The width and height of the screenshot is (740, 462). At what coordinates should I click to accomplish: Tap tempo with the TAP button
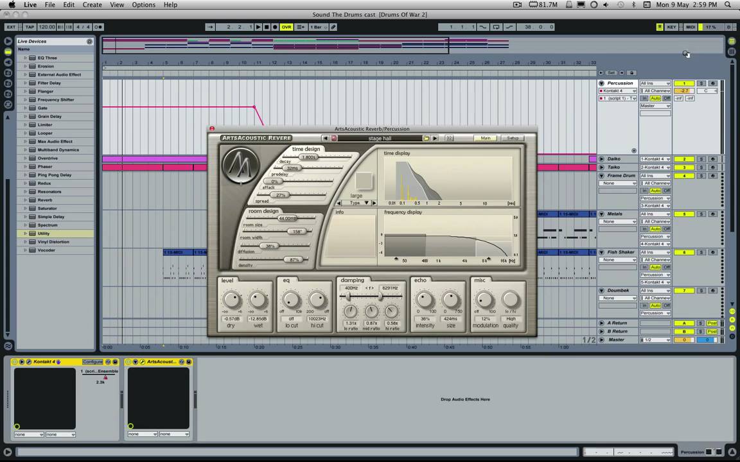click(x=30, y=27)
